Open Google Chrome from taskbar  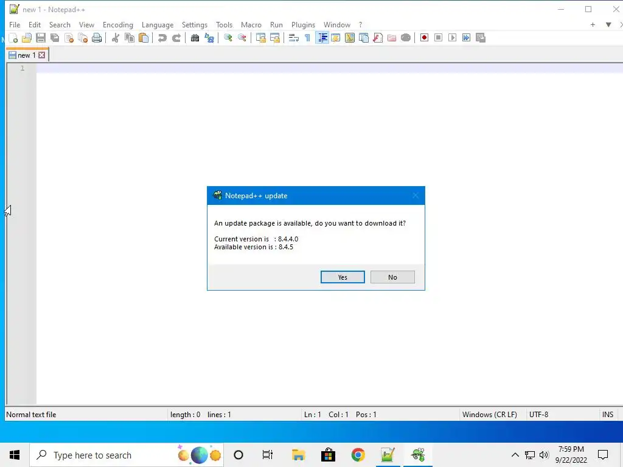click(x=358, y=455)
